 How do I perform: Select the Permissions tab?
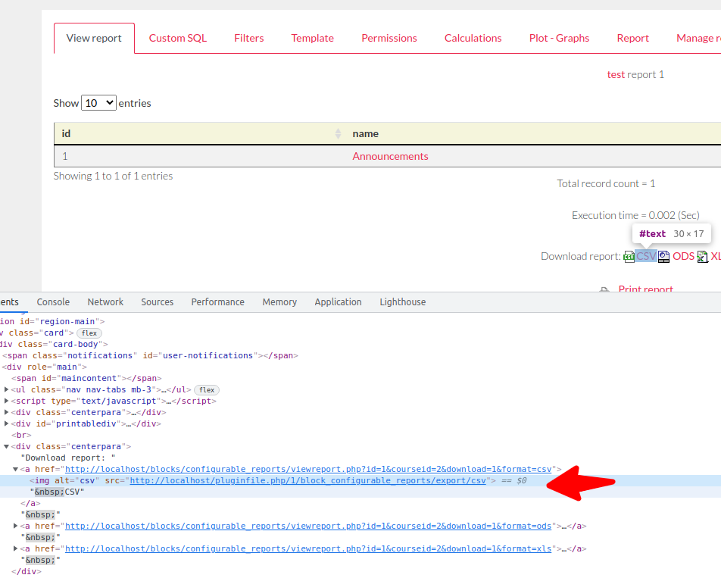(x=389, y=38)
